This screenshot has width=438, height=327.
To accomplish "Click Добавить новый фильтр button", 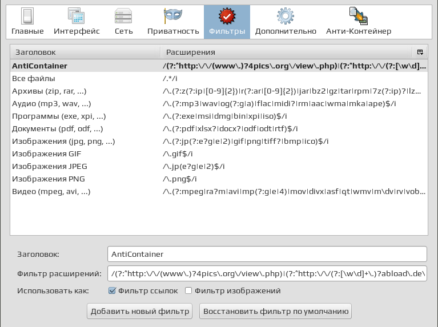I will (140, 311).
